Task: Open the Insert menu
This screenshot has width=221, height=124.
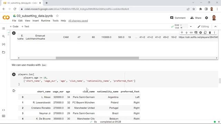Action: (36, 21)
